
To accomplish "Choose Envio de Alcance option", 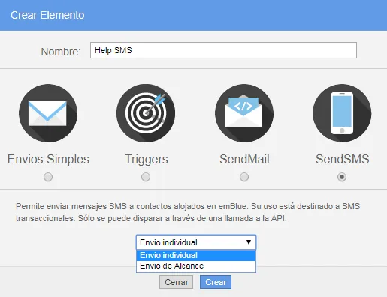I will coord(196,265).
